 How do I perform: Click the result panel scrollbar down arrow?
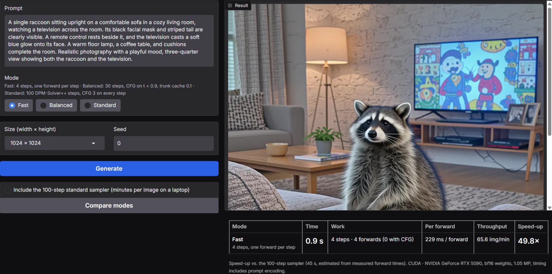(549, 208)
